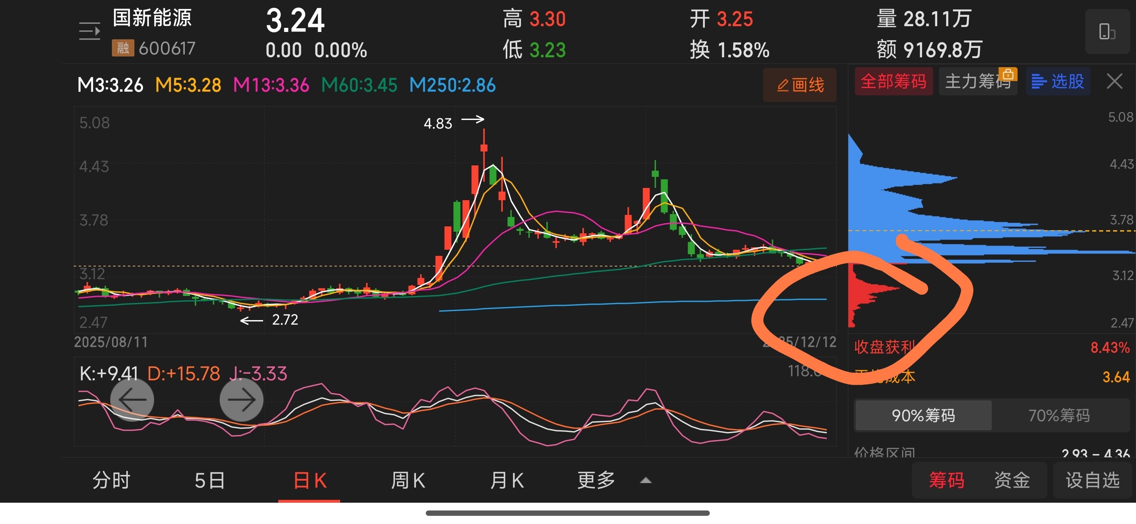
Task: Open moving average settings M3 M5 row
Action: click(x=286, y=85)
